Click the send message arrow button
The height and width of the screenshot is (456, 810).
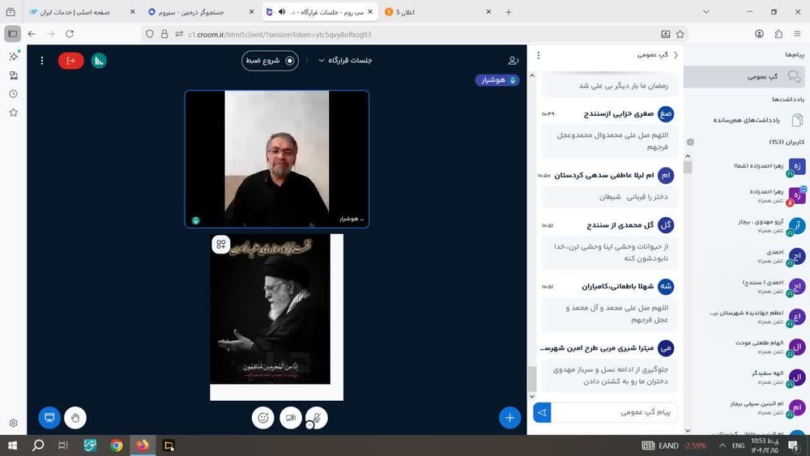coord(542,412)
